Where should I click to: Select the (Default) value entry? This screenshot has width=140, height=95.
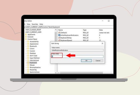pos(64,33)
